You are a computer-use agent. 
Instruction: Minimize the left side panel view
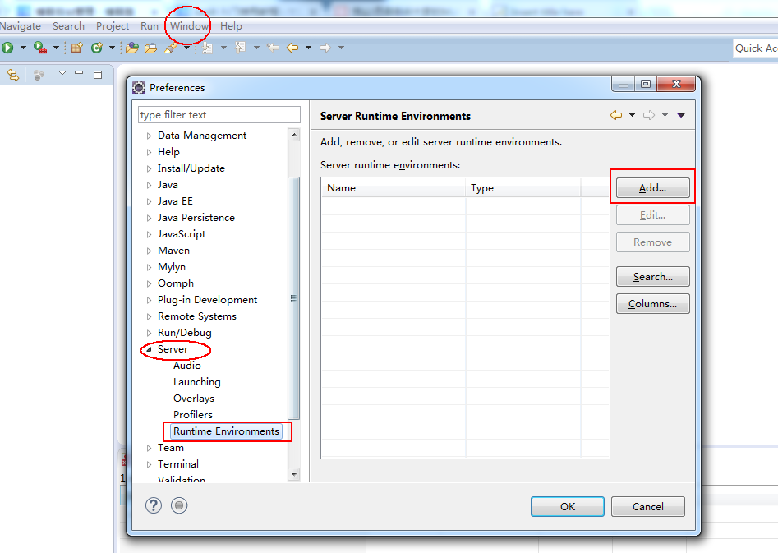point(79,73)
